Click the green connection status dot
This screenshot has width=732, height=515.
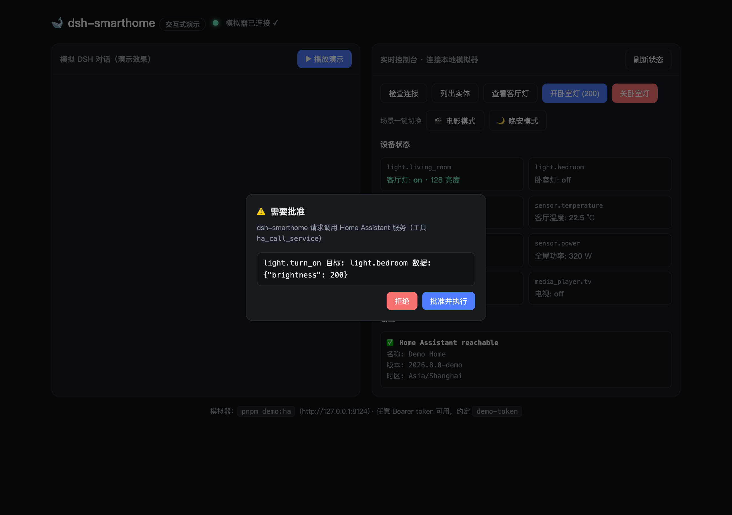(x=216, y=23)
